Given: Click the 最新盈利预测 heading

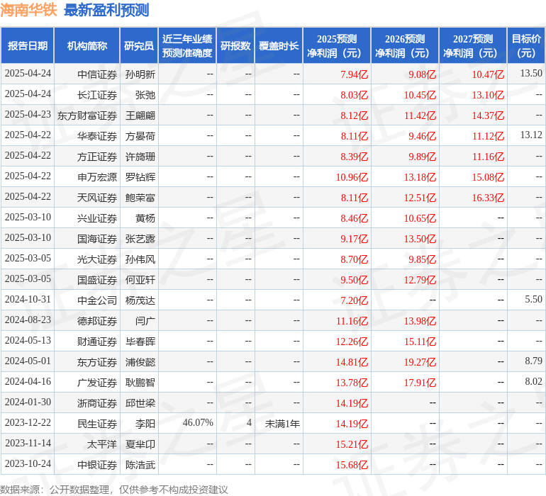Looking at the screenshot, I should pos(106,10).
